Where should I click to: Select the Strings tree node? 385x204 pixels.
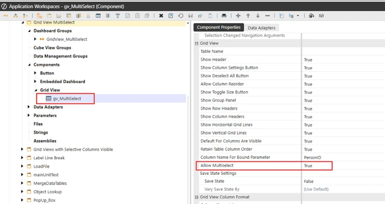(x=41, y=132)
